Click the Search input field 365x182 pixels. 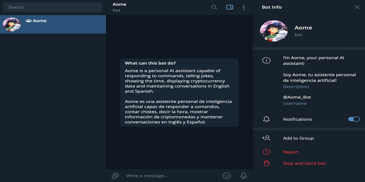[52, 7]
